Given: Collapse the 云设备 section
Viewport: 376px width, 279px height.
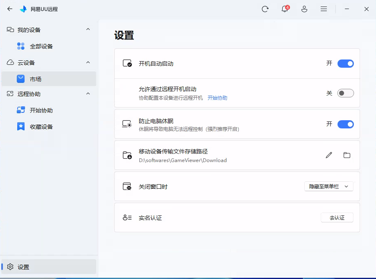Looking at the screenshot, I should (x=88, y=62).
